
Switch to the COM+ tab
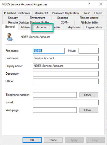64,22
